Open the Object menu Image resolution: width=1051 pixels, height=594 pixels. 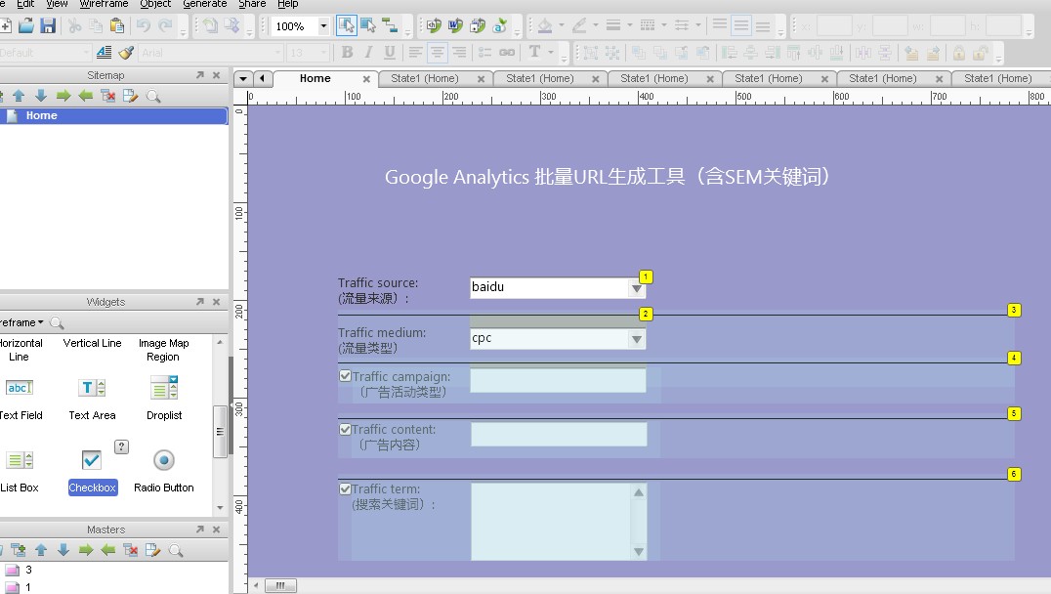155,4
